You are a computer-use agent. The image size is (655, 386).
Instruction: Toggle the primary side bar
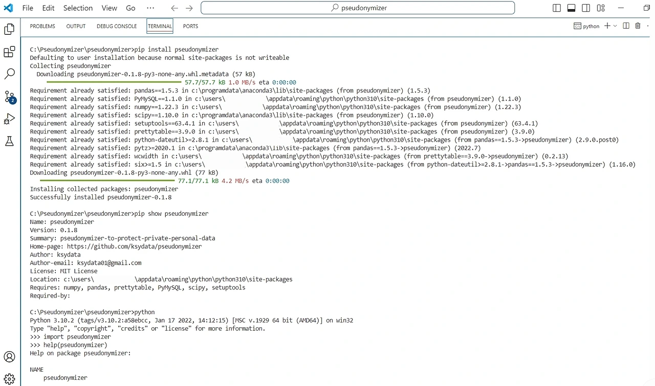[x=557, y=8]
